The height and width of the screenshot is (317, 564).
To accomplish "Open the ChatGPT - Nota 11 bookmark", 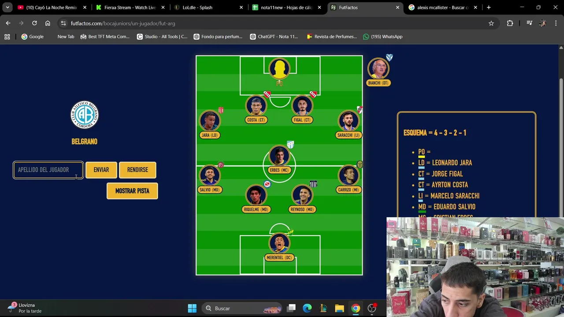I will point(274,37).
